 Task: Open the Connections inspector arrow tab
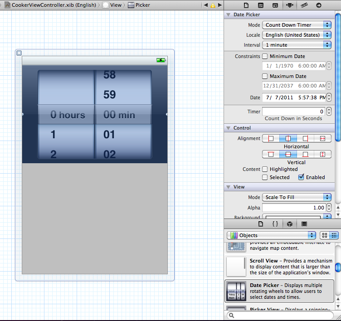click(319, 5)
